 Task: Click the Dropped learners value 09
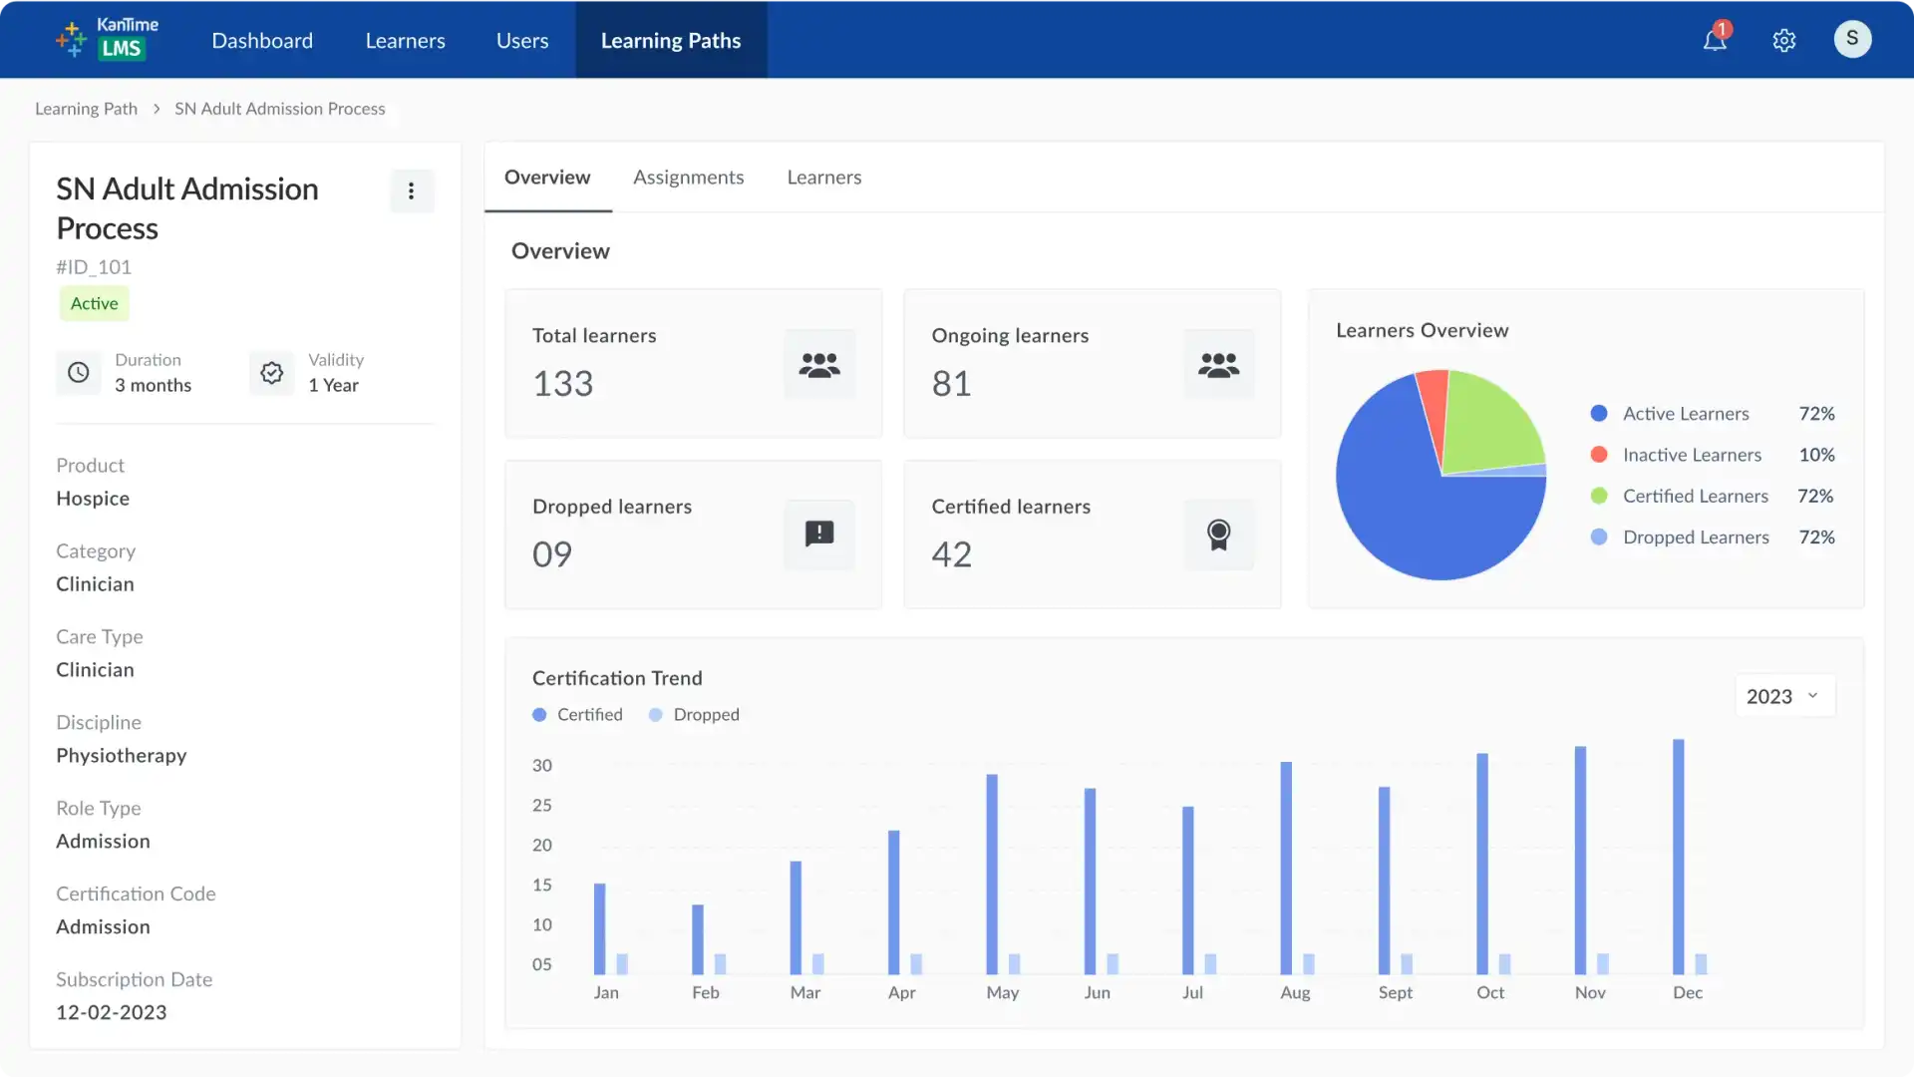[x=552, y=554]
